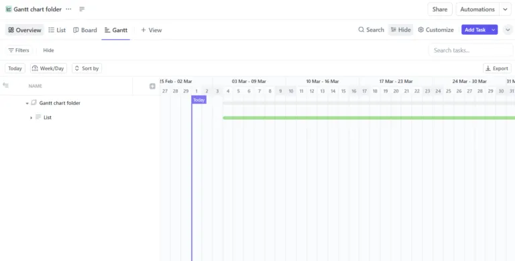The image size is (515, 261).
Task: Select the Gantt chart folder row name
Action: [x=60, y=103]
